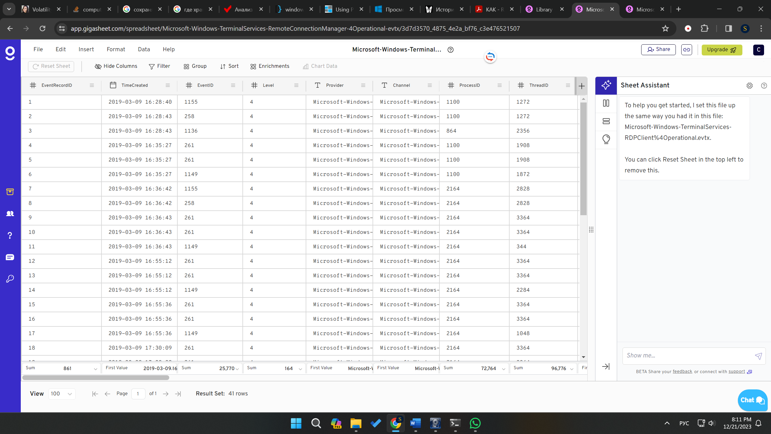771x434 pixels.
Task: Open the library archive sidebar icon
Action: [10, 192]
